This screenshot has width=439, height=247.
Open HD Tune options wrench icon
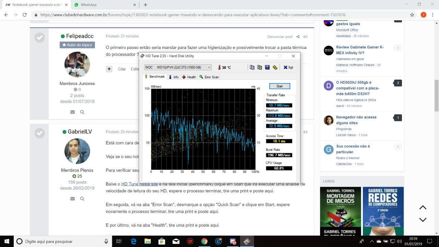pyautogui.click(x=275, y=68)
